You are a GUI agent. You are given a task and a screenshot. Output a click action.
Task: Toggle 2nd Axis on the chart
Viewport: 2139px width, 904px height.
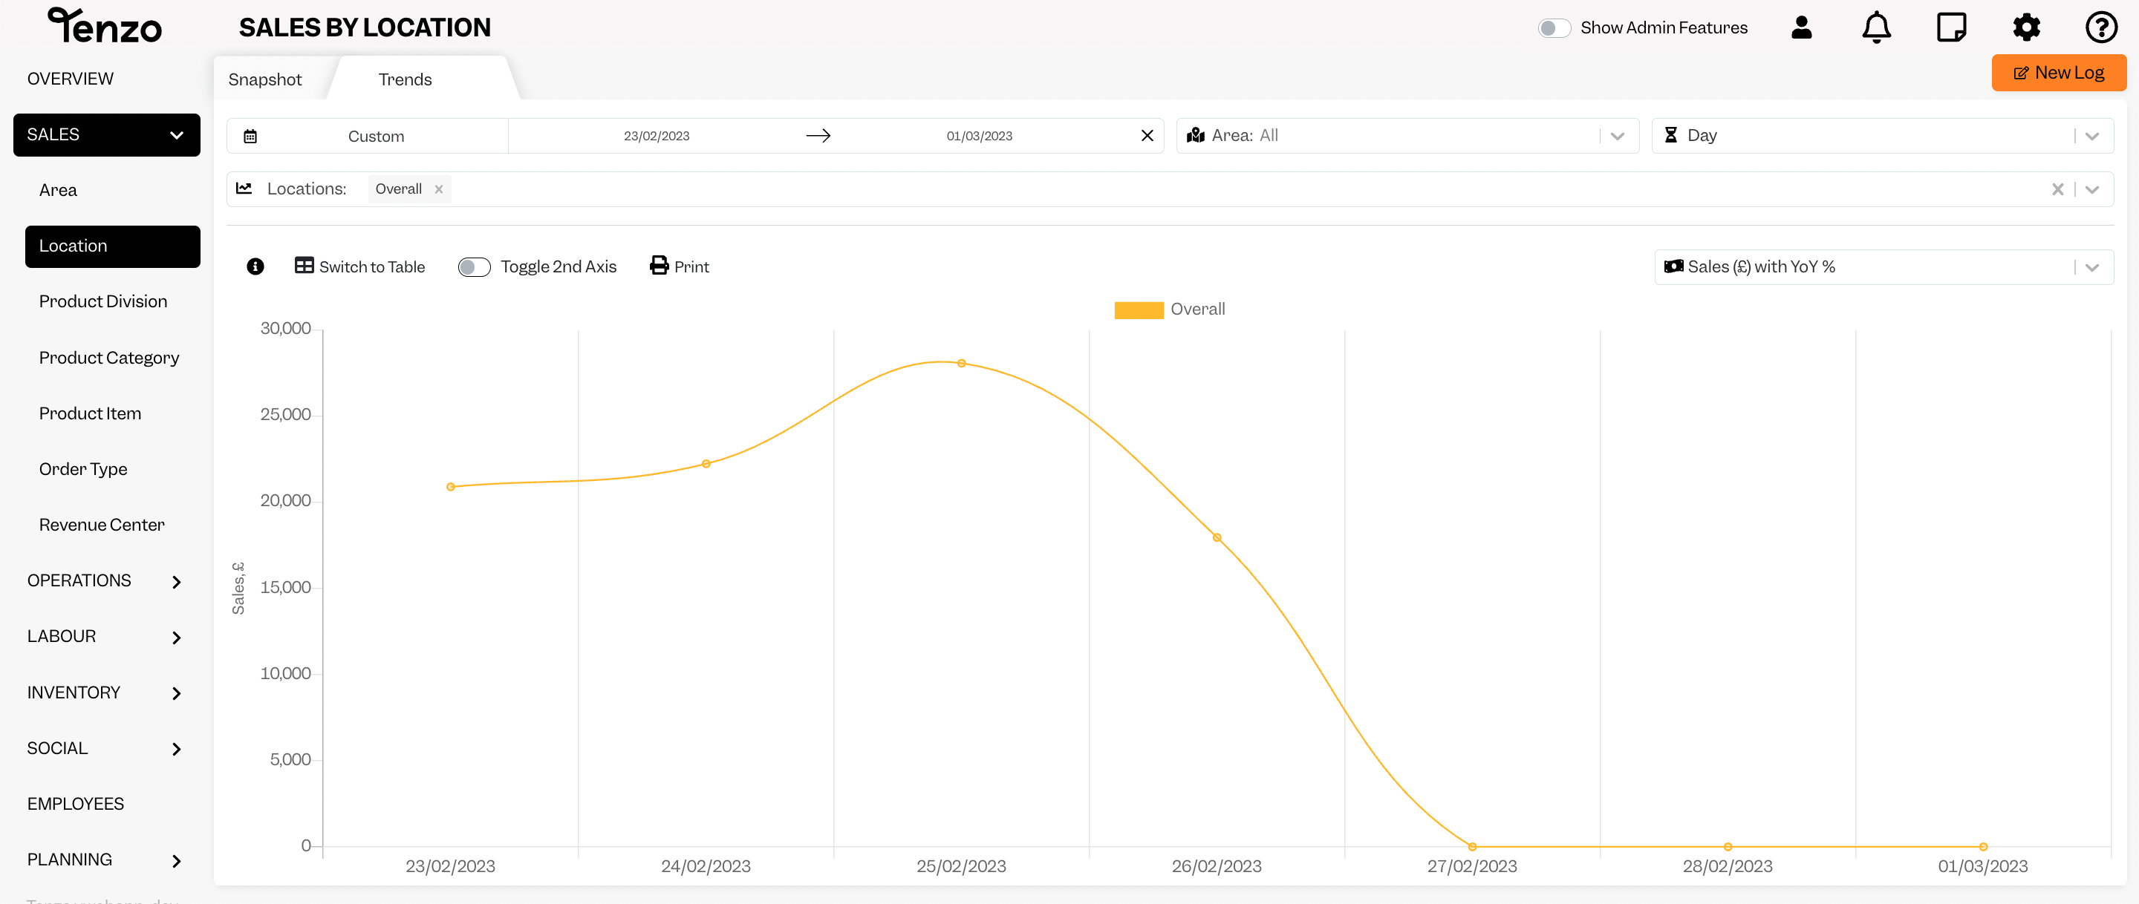(474, 266)
